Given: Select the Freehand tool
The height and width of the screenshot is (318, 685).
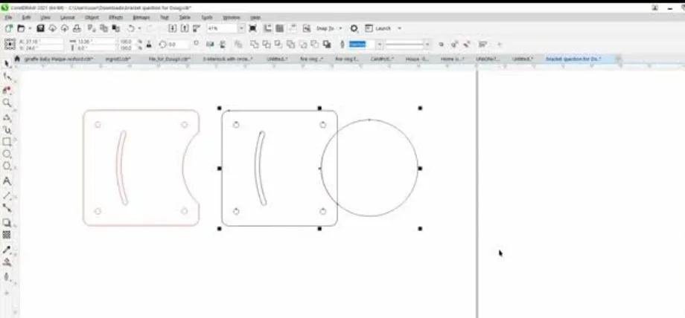Looking at the screenshot, I should 7,118.
